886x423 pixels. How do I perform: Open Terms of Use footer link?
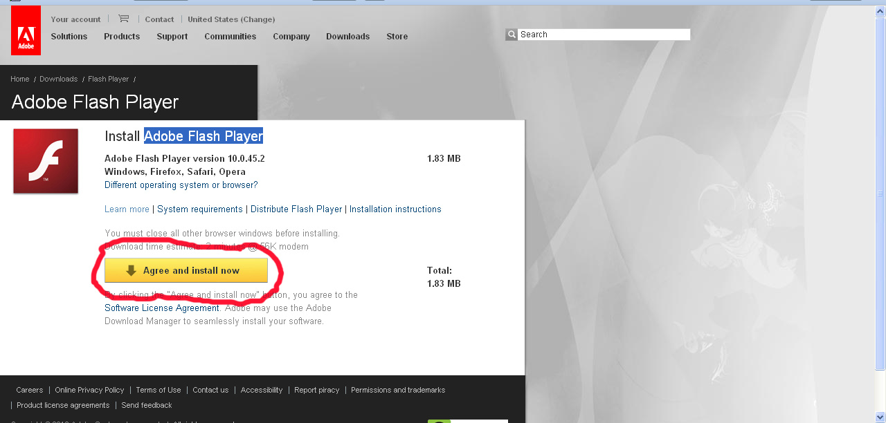(x=159, y=391)
